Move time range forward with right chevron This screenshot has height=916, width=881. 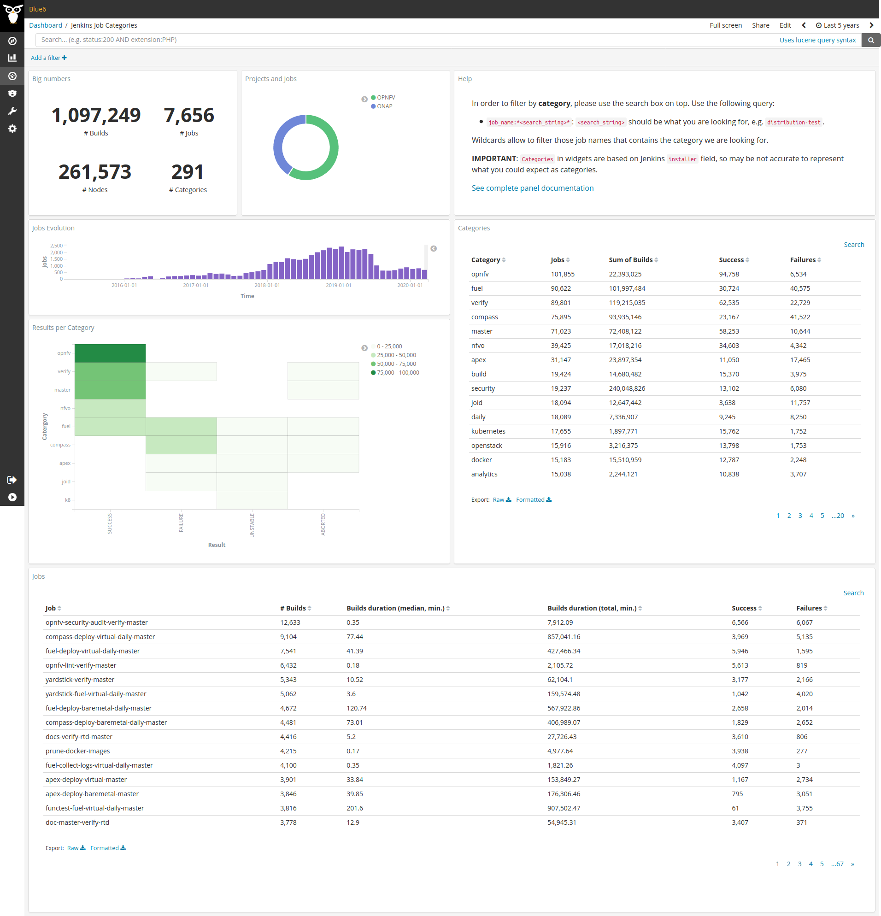click(x=872, y=25)
